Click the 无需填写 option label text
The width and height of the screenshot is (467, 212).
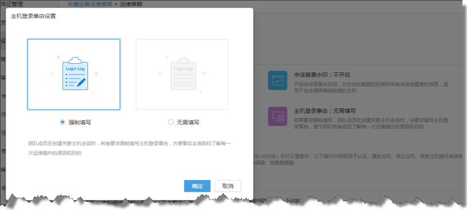pos(188,123)
